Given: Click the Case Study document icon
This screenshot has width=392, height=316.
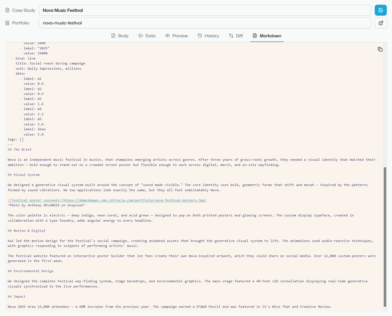Looking at the screenshot, I should tap(7, 10).
